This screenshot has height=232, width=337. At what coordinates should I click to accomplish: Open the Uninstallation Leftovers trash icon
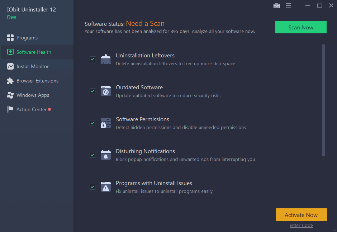tap(105, 58)
